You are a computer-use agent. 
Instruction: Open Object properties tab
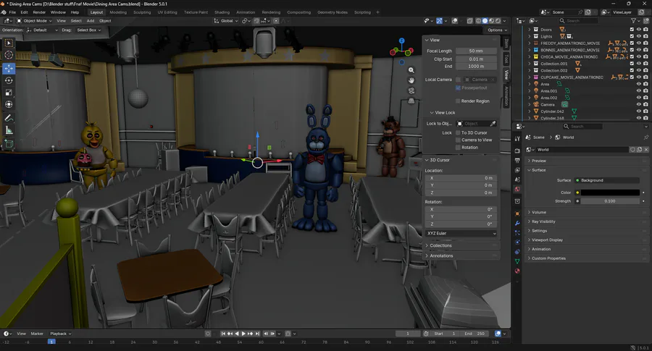517,213
